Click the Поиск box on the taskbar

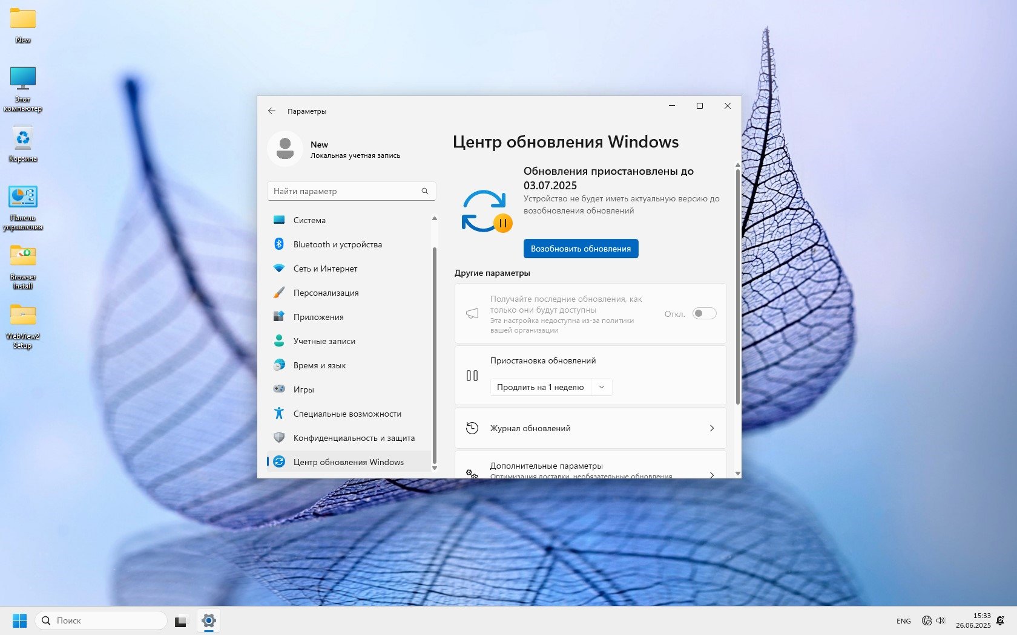101,620
